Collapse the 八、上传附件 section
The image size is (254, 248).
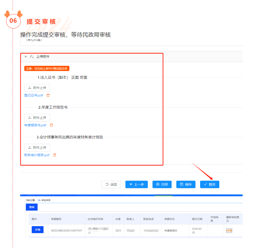[x=26, y=56]
